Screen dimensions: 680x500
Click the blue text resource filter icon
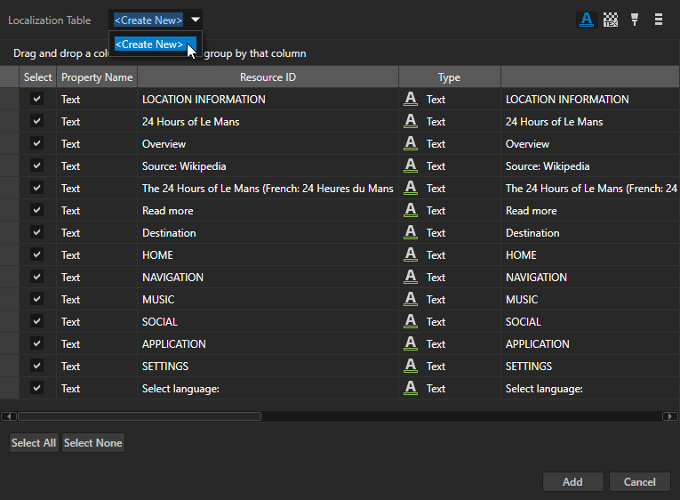point(586,20)
